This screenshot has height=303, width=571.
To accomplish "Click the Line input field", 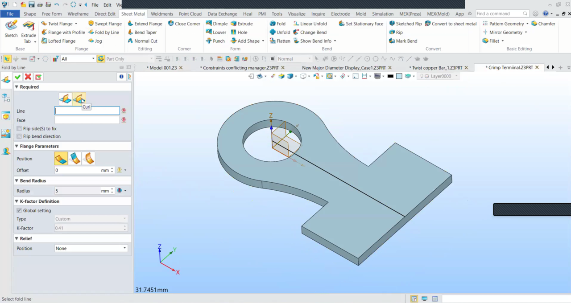I will coord(87,111).
